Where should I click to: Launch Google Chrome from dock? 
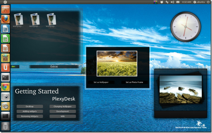point(5,87)
